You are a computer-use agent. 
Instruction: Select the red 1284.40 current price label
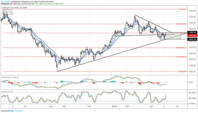click(192, 35)
